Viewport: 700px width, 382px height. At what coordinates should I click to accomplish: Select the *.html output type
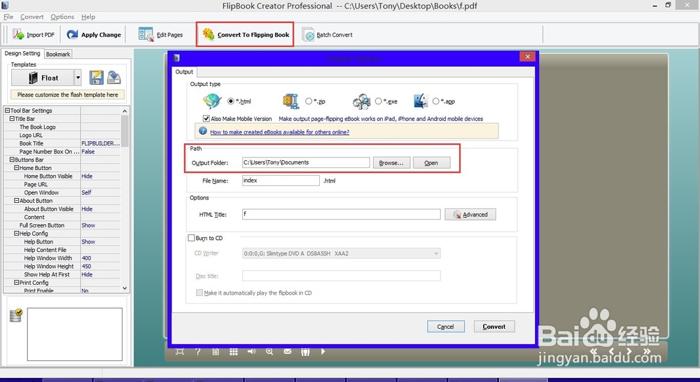(x=231, y=101)
